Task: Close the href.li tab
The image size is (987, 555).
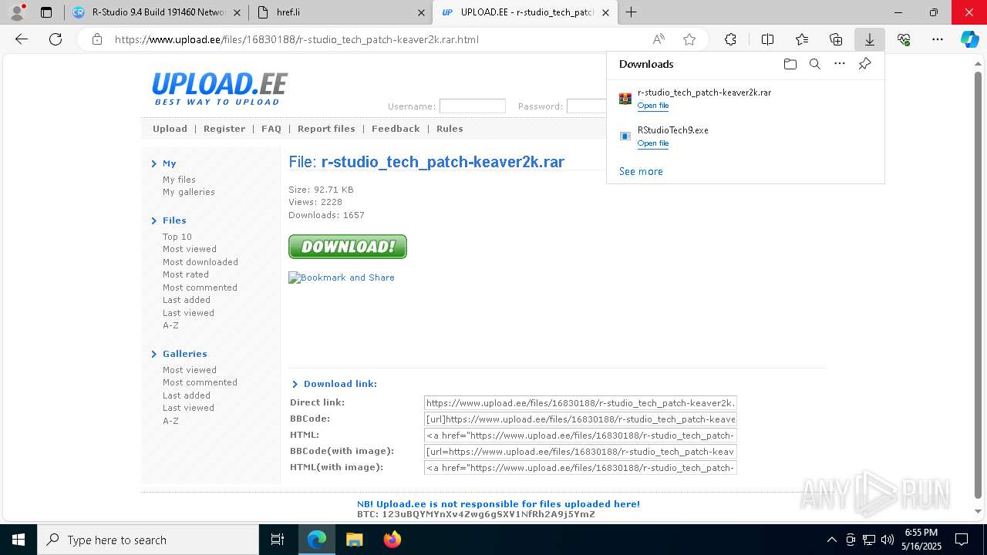Action: click(421, 12)
